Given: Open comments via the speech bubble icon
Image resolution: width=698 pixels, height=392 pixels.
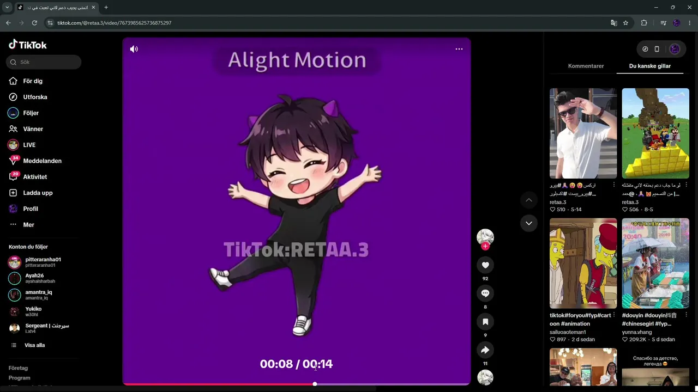Looking at the screenshot, I should pos(485,293).
